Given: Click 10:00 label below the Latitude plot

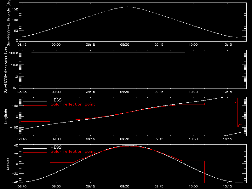Looking at the screenshot, I should click(193, 186).
